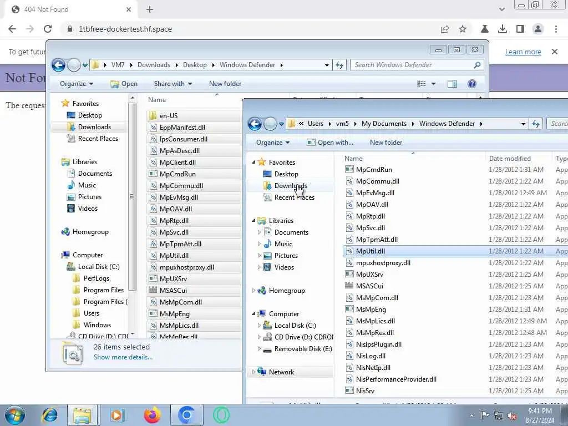Open Firefox from the taskbar

click(153, 415)
